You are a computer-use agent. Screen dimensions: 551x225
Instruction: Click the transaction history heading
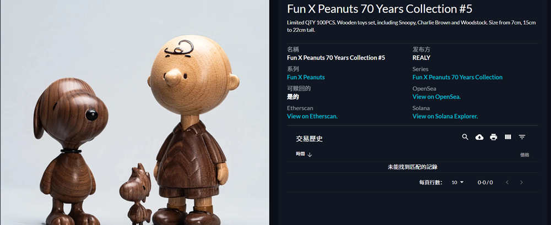(309, 139)
